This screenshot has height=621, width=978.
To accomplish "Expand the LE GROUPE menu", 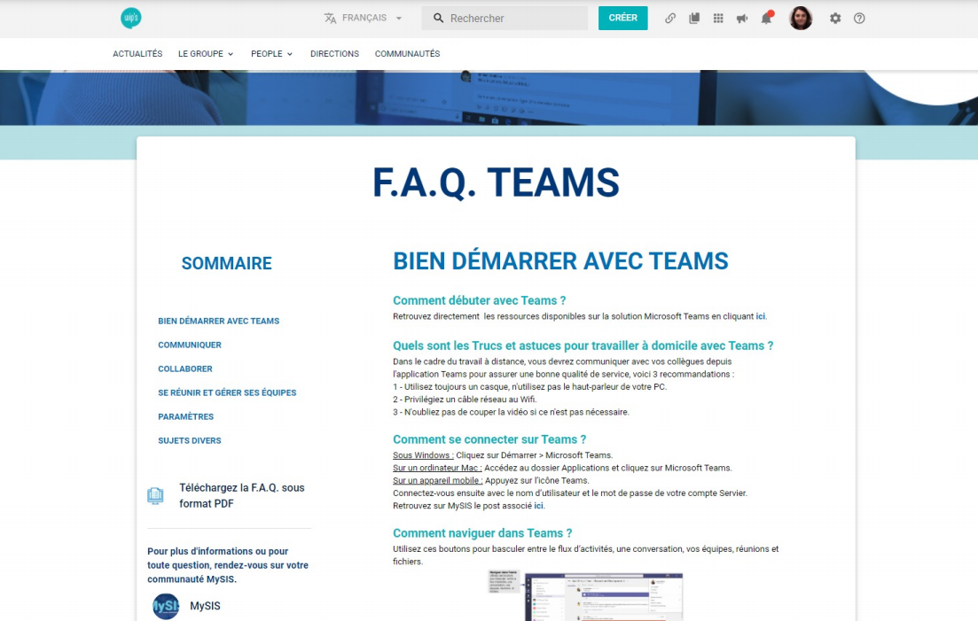I will coord(206,53).
